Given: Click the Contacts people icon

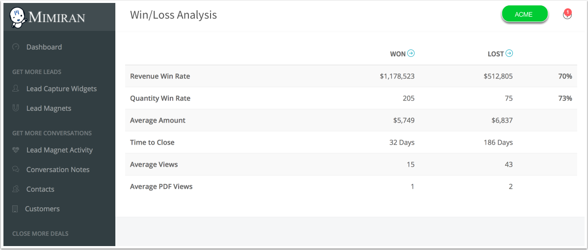Looking at the screenshot, I should pos(16,189).
